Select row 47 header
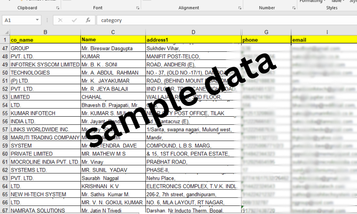This screenshot has height=214, width=357. [x=5, y=48]
